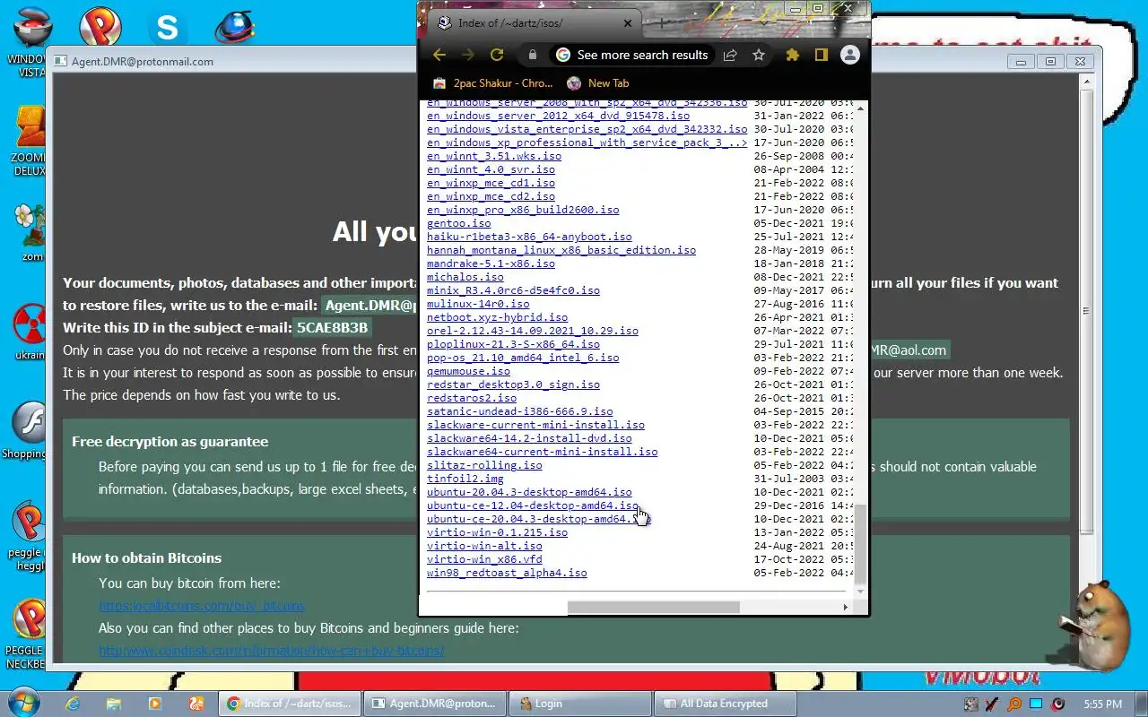This screenshot has height=717, width=1148.
Task: Open Shopping flash desktop icon
Action: click(27, 430)
